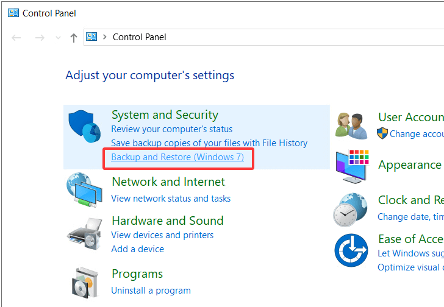Image resolution: width=444 pixels, height=307 pixels.
Task: Click the Uninstall a program link
Action: [151, 291]
